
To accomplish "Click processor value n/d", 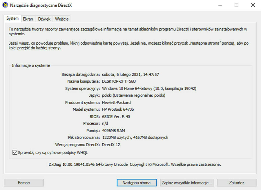I will 105,123.
